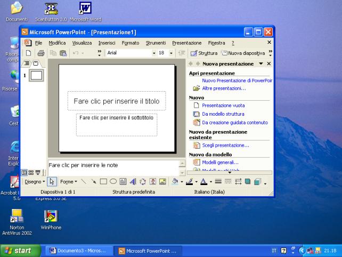Apply Shadow style icon

[248, 181]
